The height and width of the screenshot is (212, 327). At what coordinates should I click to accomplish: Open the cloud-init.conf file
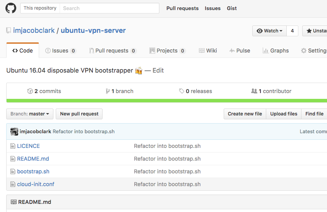pyautogui.click(x=36, y=184)
